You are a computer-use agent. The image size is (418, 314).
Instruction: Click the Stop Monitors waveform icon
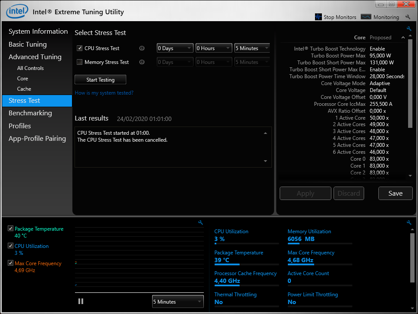point(318,17)
